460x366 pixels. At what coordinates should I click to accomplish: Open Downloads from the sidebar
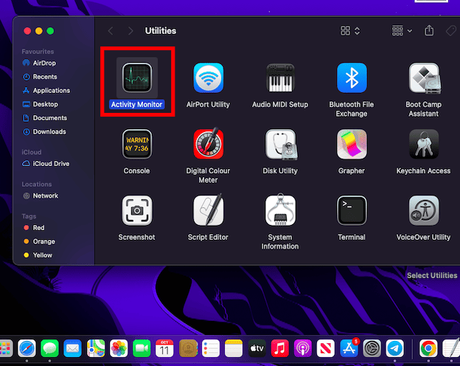tap(49, 132)
